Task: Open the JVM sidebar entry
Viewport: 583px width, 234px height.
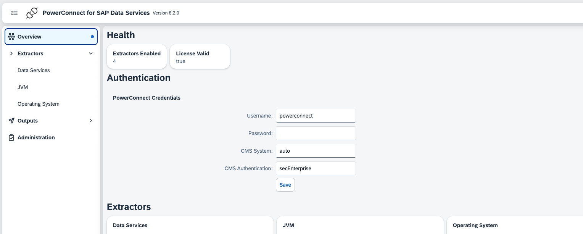Action: click(23, 87)
